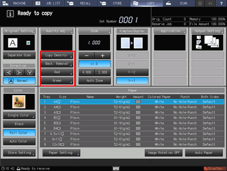The image size is (227, 171).
Task: Open the Zoom settings panel
Action: 94,31
